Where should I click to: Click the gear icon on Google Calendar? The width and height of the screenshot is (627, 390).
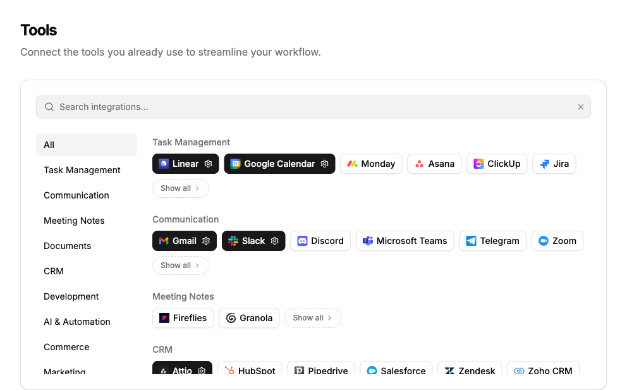324,164
